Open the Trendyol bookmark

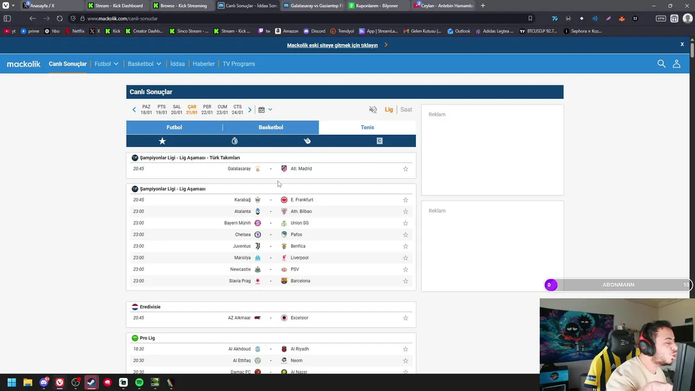pyautogui.click(x=342, y=31)
